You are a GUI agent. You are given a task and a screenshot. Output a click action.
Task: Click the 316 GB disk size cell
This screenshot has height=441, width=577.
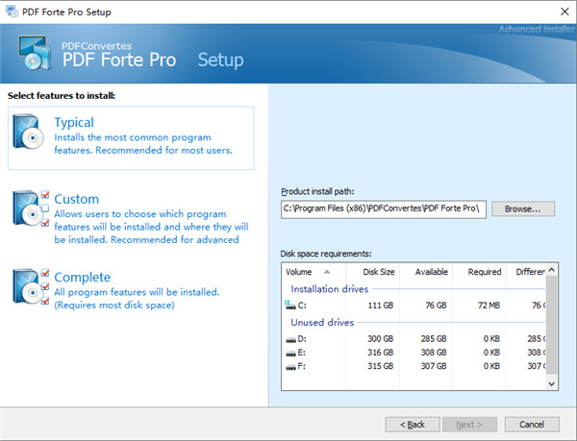381,353
